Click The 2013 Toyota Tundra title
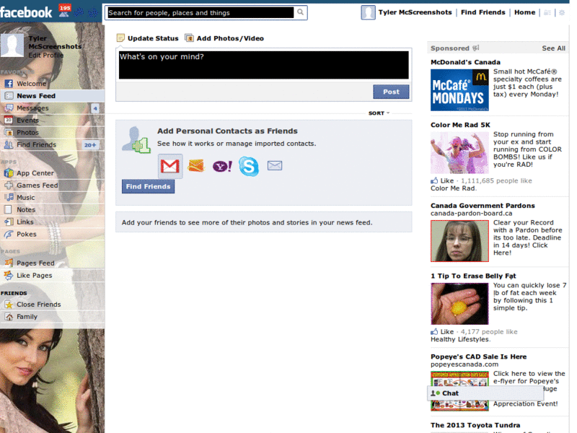This screenshot has width=577, height=433. pos(475,425)
